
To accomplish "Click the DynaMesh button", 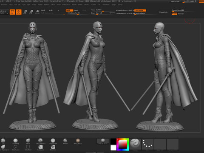I will coord(163,12).
